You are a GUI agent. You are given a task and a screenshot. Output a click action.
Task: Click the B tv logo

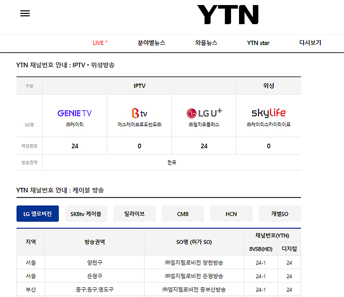(x=139, y=113)
